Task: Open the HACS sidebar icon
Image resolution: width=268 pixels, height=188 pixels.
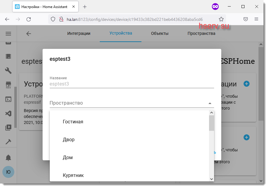Action: click(8, 85)
